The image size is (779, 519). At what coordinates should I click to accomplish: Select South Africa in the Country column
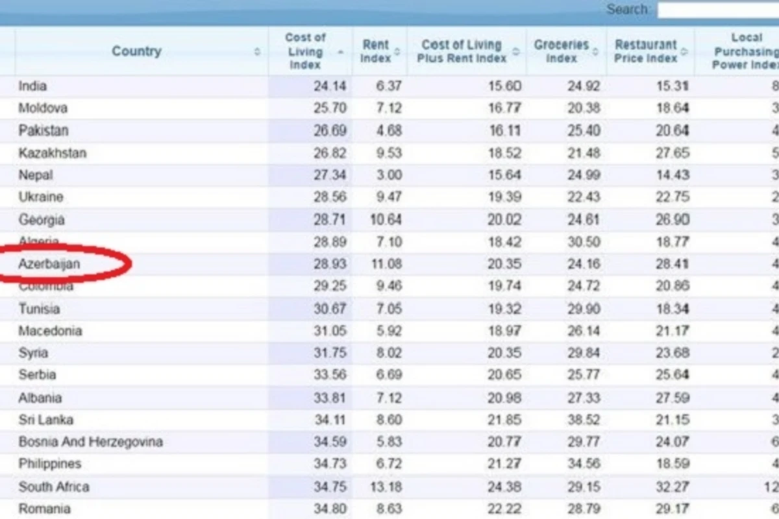tap(54, 487)
